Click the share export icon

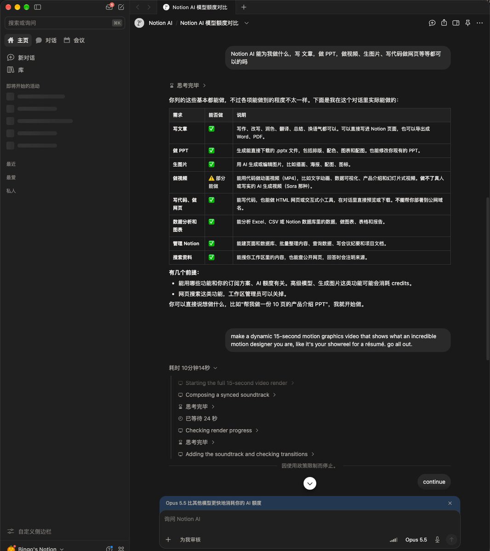(x=444, y=23)
